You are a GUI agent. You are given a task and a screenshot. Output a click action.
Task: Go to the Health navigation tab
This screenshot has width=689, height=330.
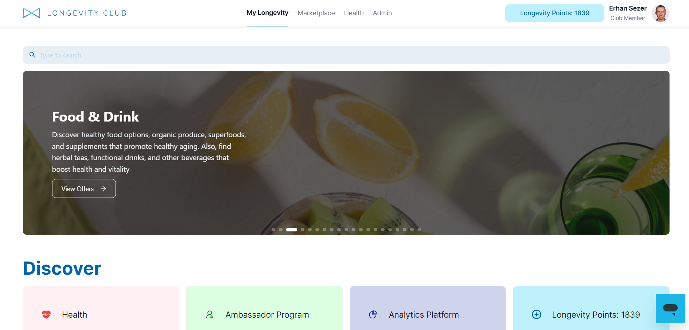click(x=354, y=13)
